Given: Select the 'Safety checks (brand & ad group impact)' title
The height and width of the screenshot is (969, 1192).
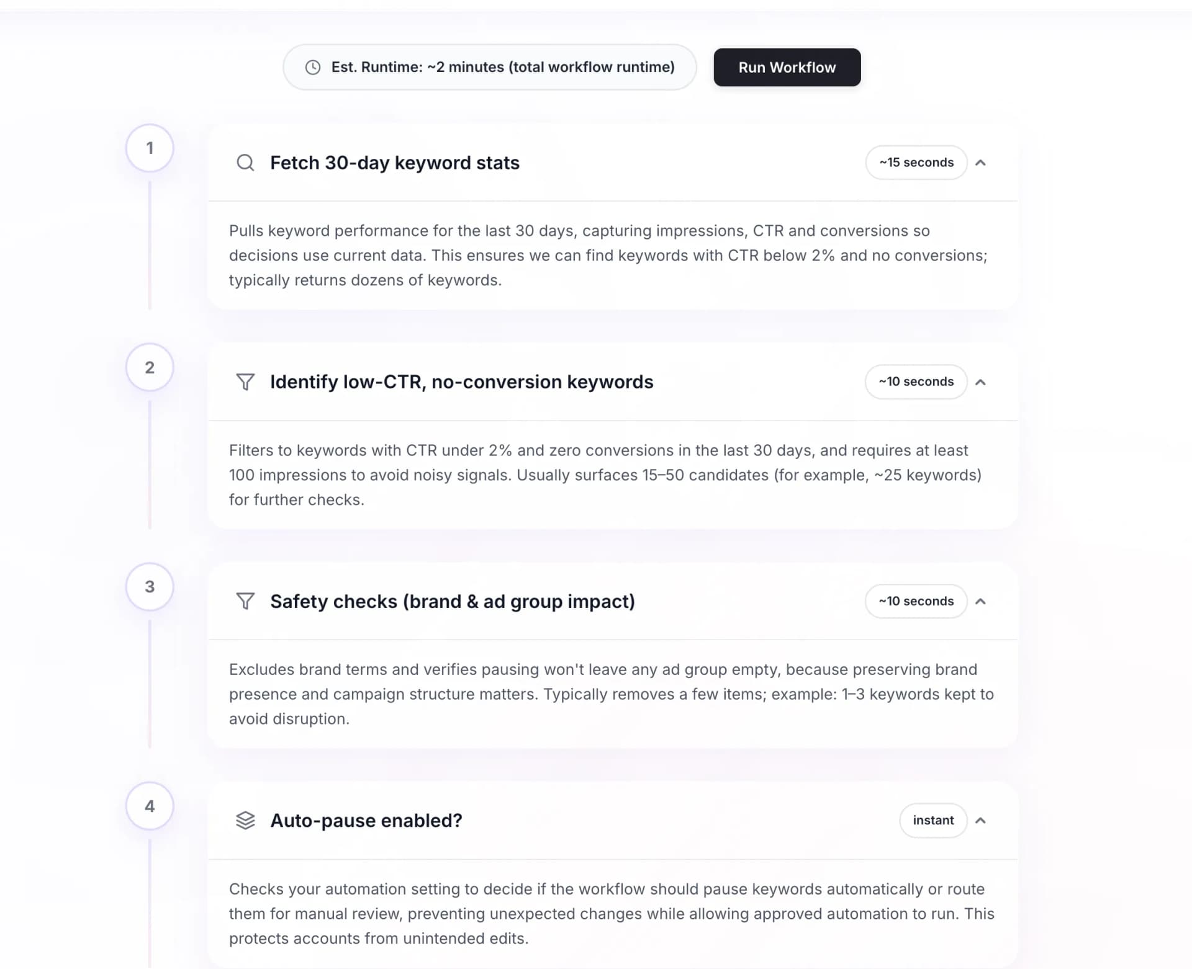Looking at the screenshot, I should pos(452,601).
